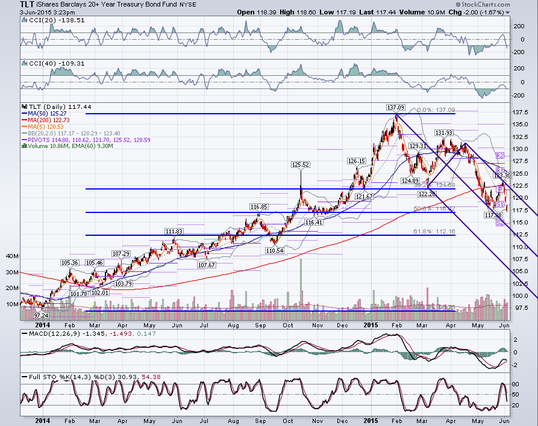
Task: Click the 124.89 price label
Action: click(410, 181)
